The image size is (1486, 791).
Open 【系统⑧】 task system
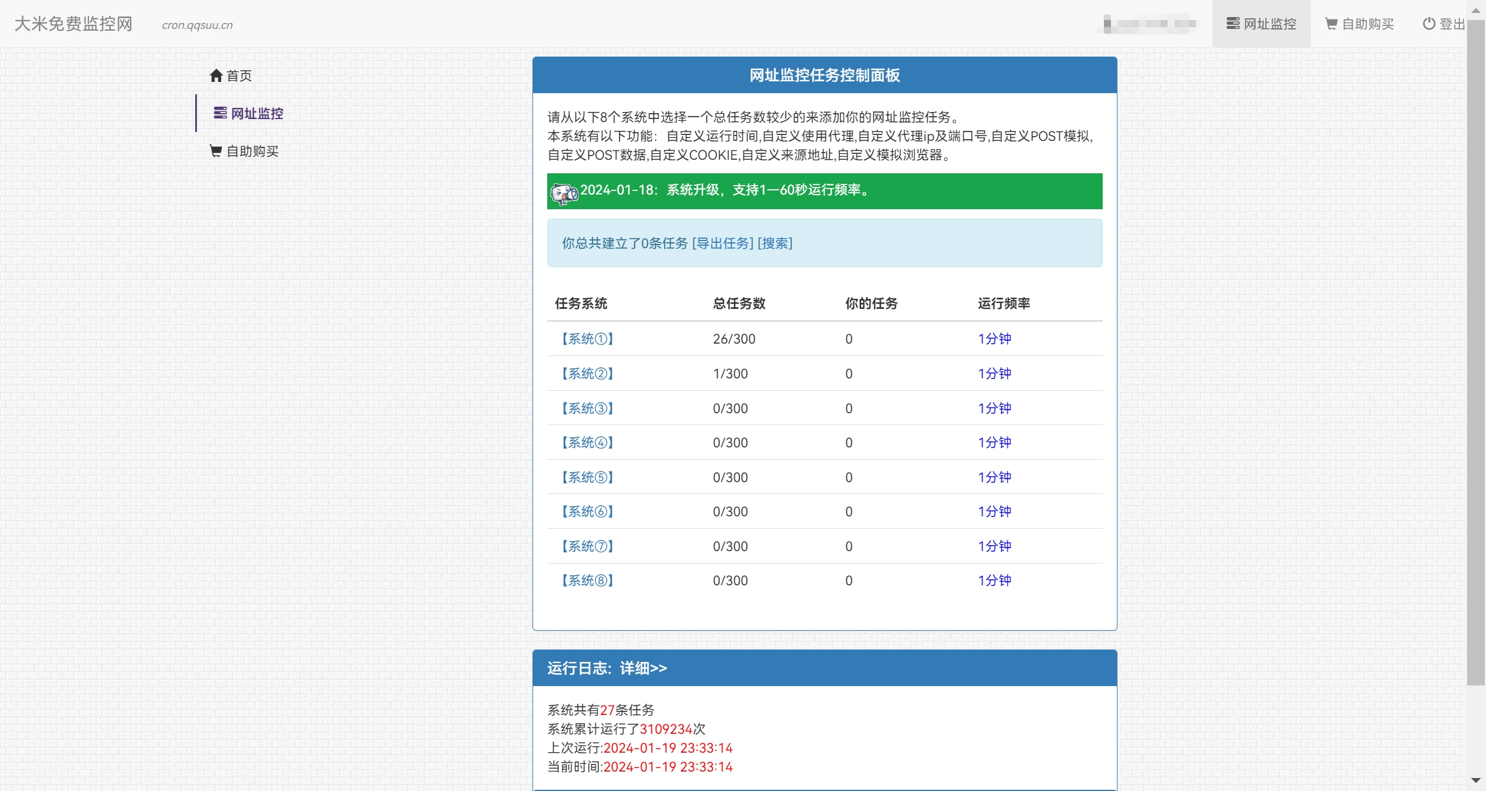(587, 581)
